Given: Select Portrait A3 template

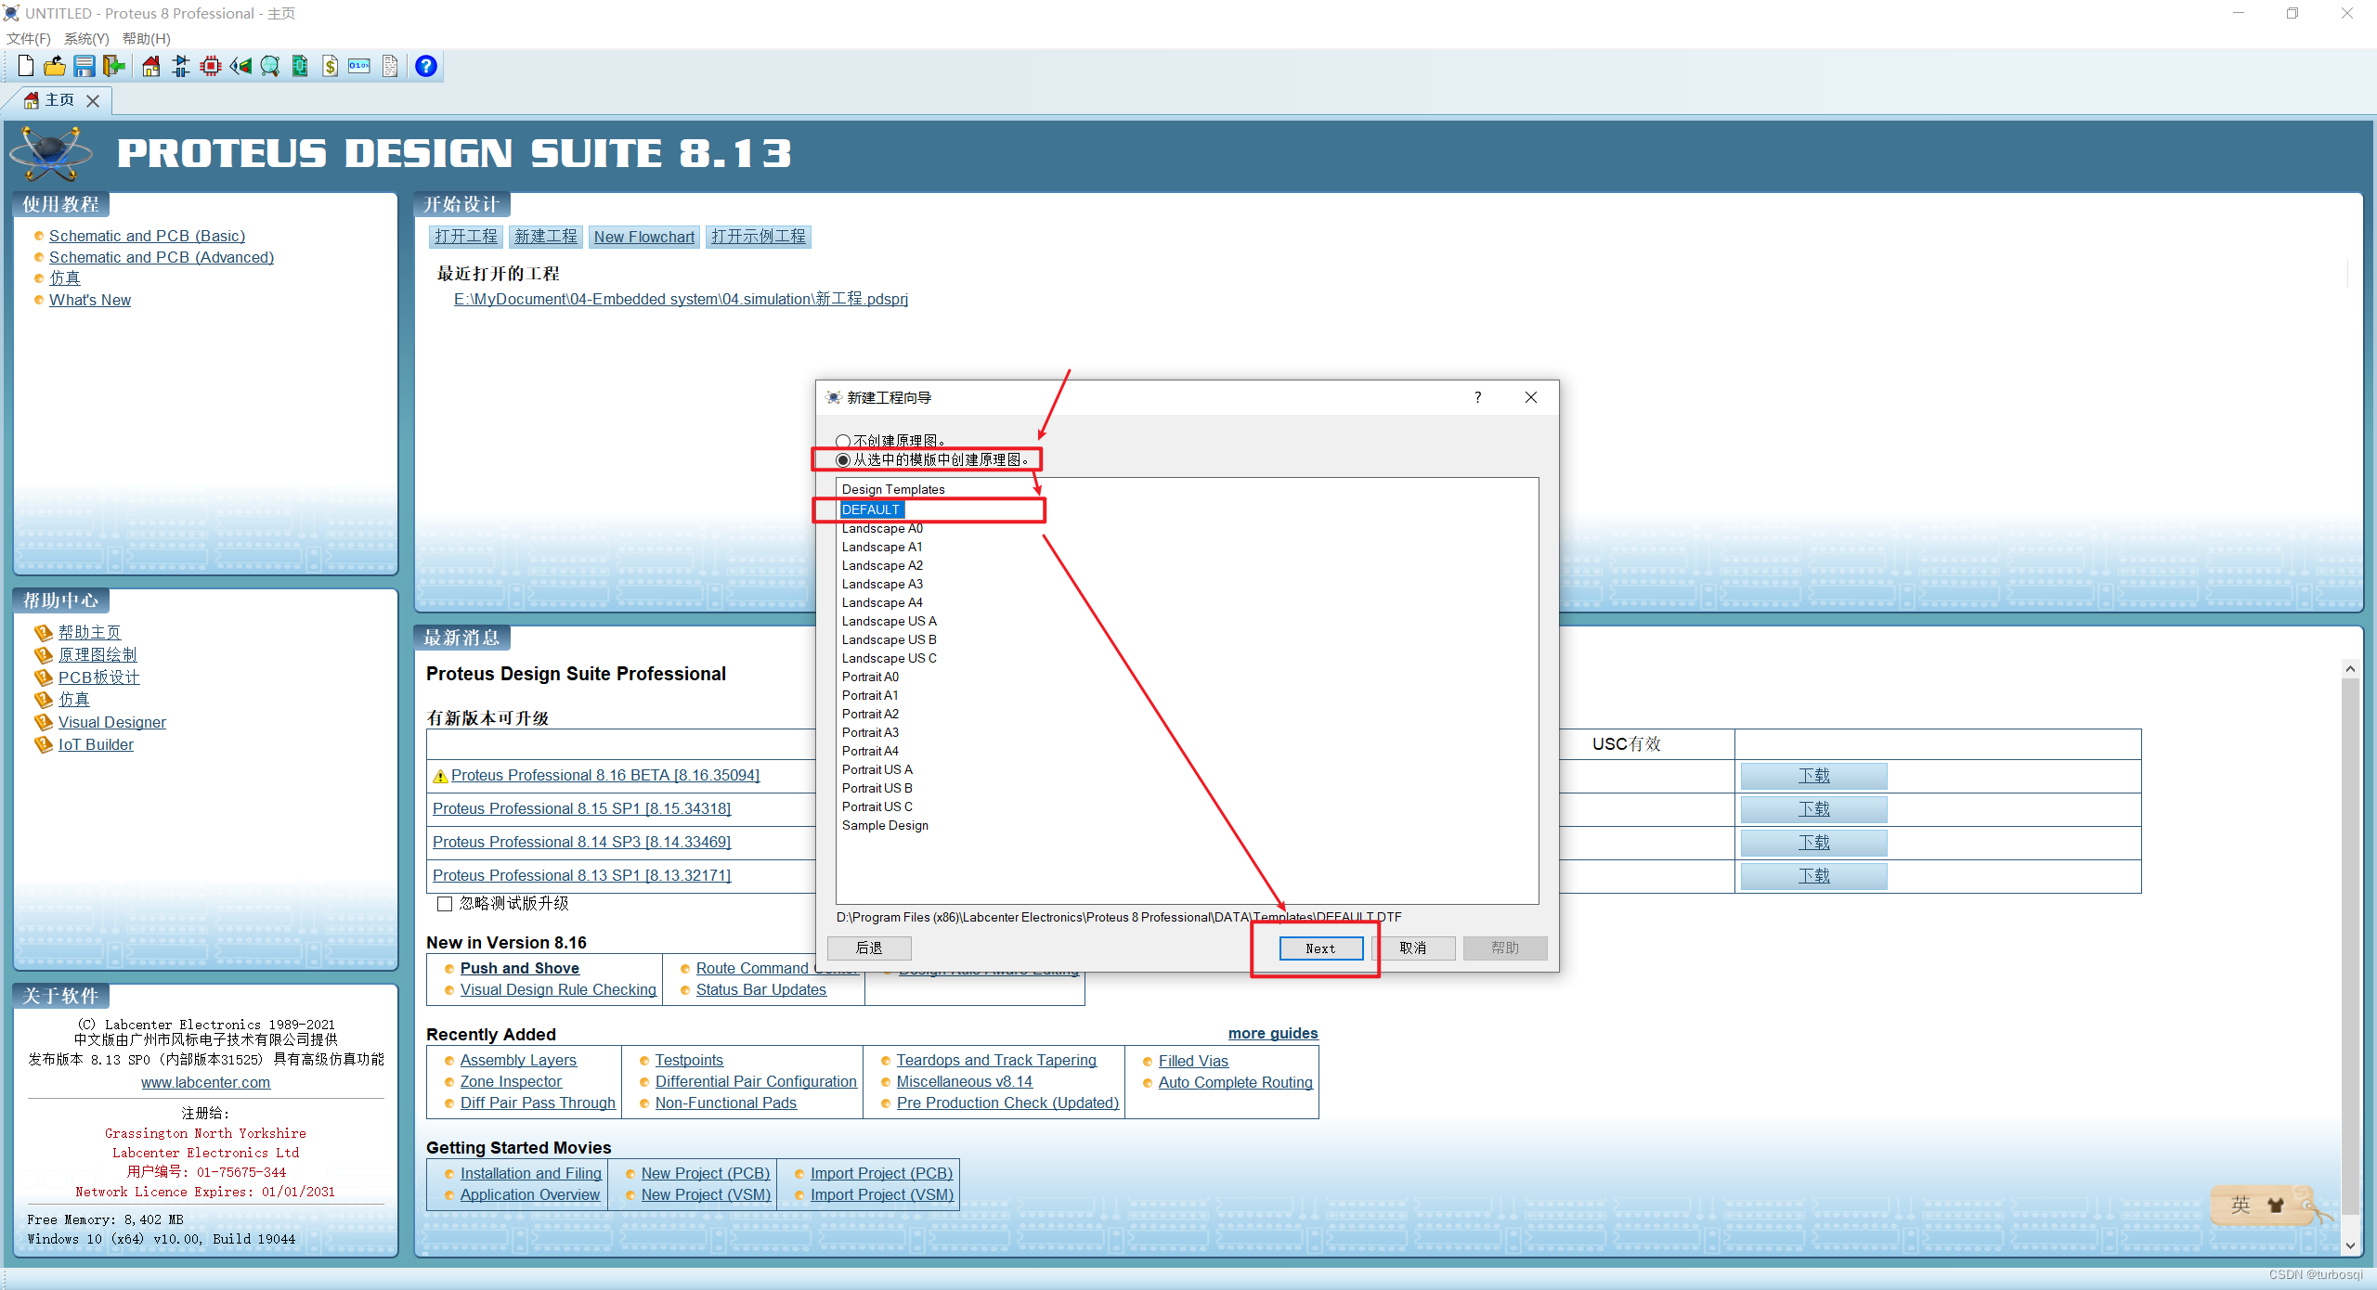Looking at the screenshot, I should (x=870, y=732).
